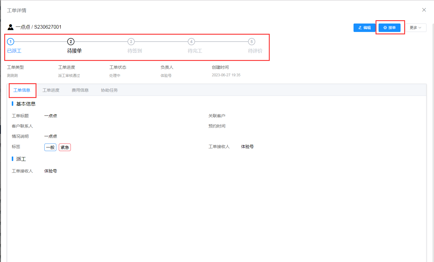Click step 3 circle 待签到

tap(131, 42)
